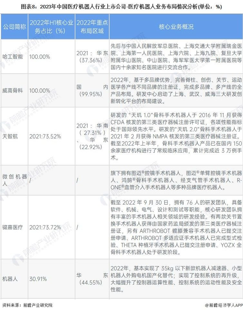Click the '华东 (44.55%)' region cell
The image size is (243, 312).
pyautogui.click(x=92, y=279)
